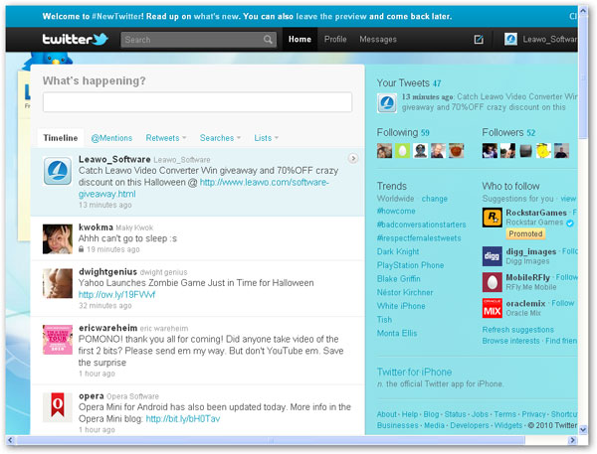Click '13 minutes ago' tweet timestamp

pyautogui.click(x=105, y=205)
